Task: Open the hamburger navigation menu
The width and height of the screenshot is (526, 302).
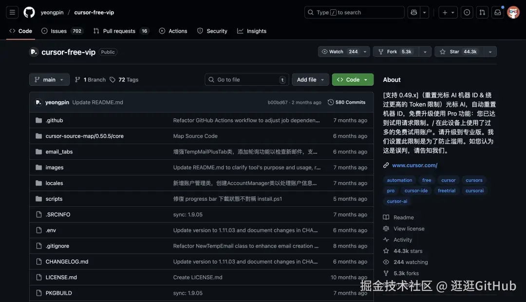Action: (12, 12)
